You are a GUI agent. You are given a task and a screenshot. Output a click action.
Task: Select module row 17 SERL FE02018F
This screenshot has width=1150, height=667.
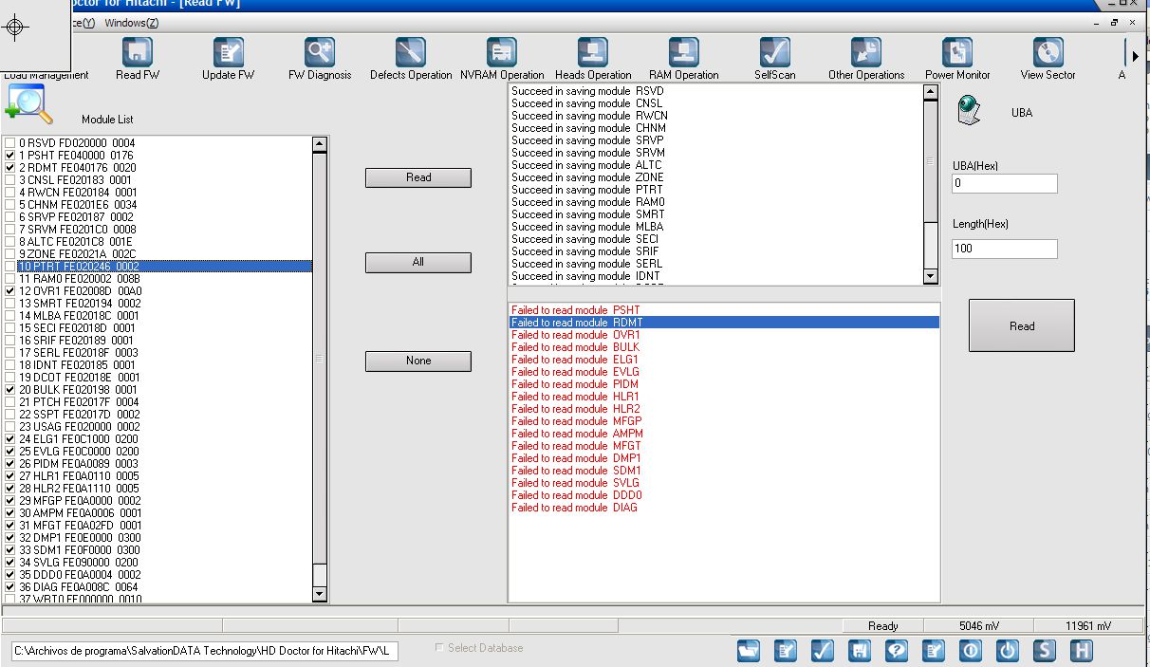tap(164, 352)
